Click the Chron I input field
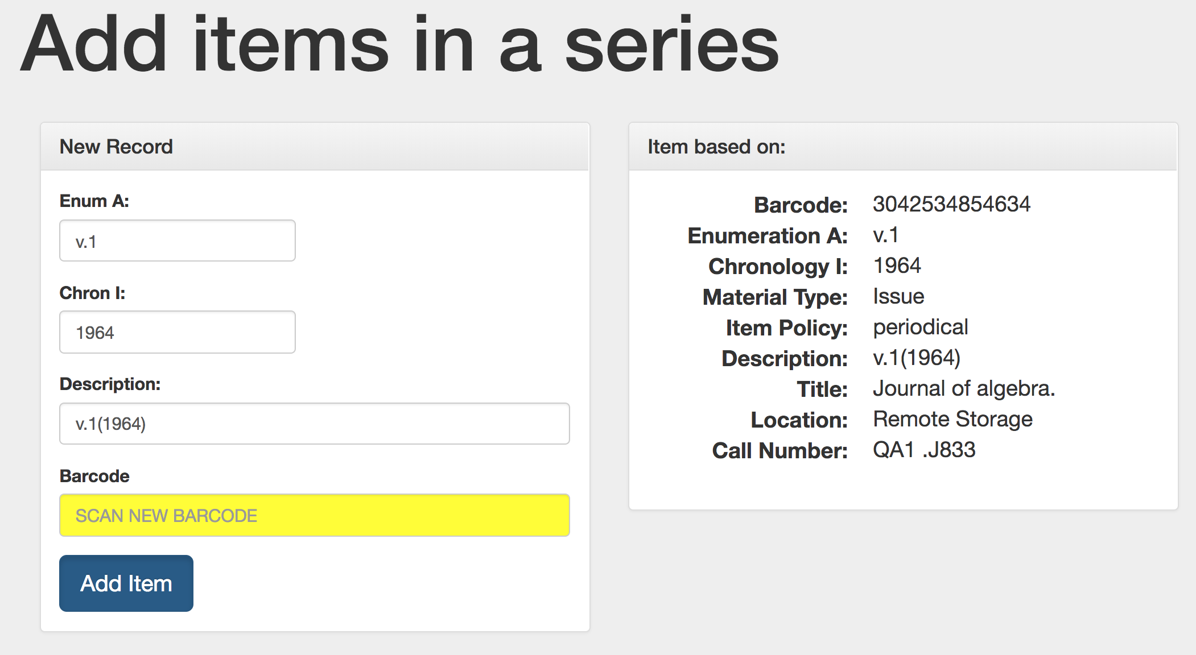This screenshot has width=1196, height=655. point(177,332)
